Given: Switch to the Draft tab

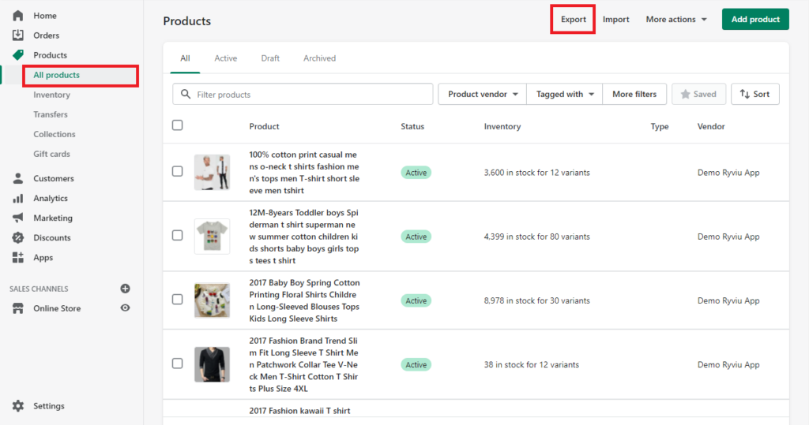Looking at the screenshot, I should 270,58.
